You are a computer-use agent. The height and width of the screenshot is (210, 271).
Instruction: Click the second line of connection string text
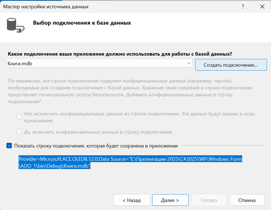[54, 166]
